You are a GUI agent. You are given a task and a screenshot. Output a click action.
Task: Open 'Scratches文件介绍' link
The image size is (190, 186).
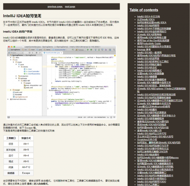(147, 140)
